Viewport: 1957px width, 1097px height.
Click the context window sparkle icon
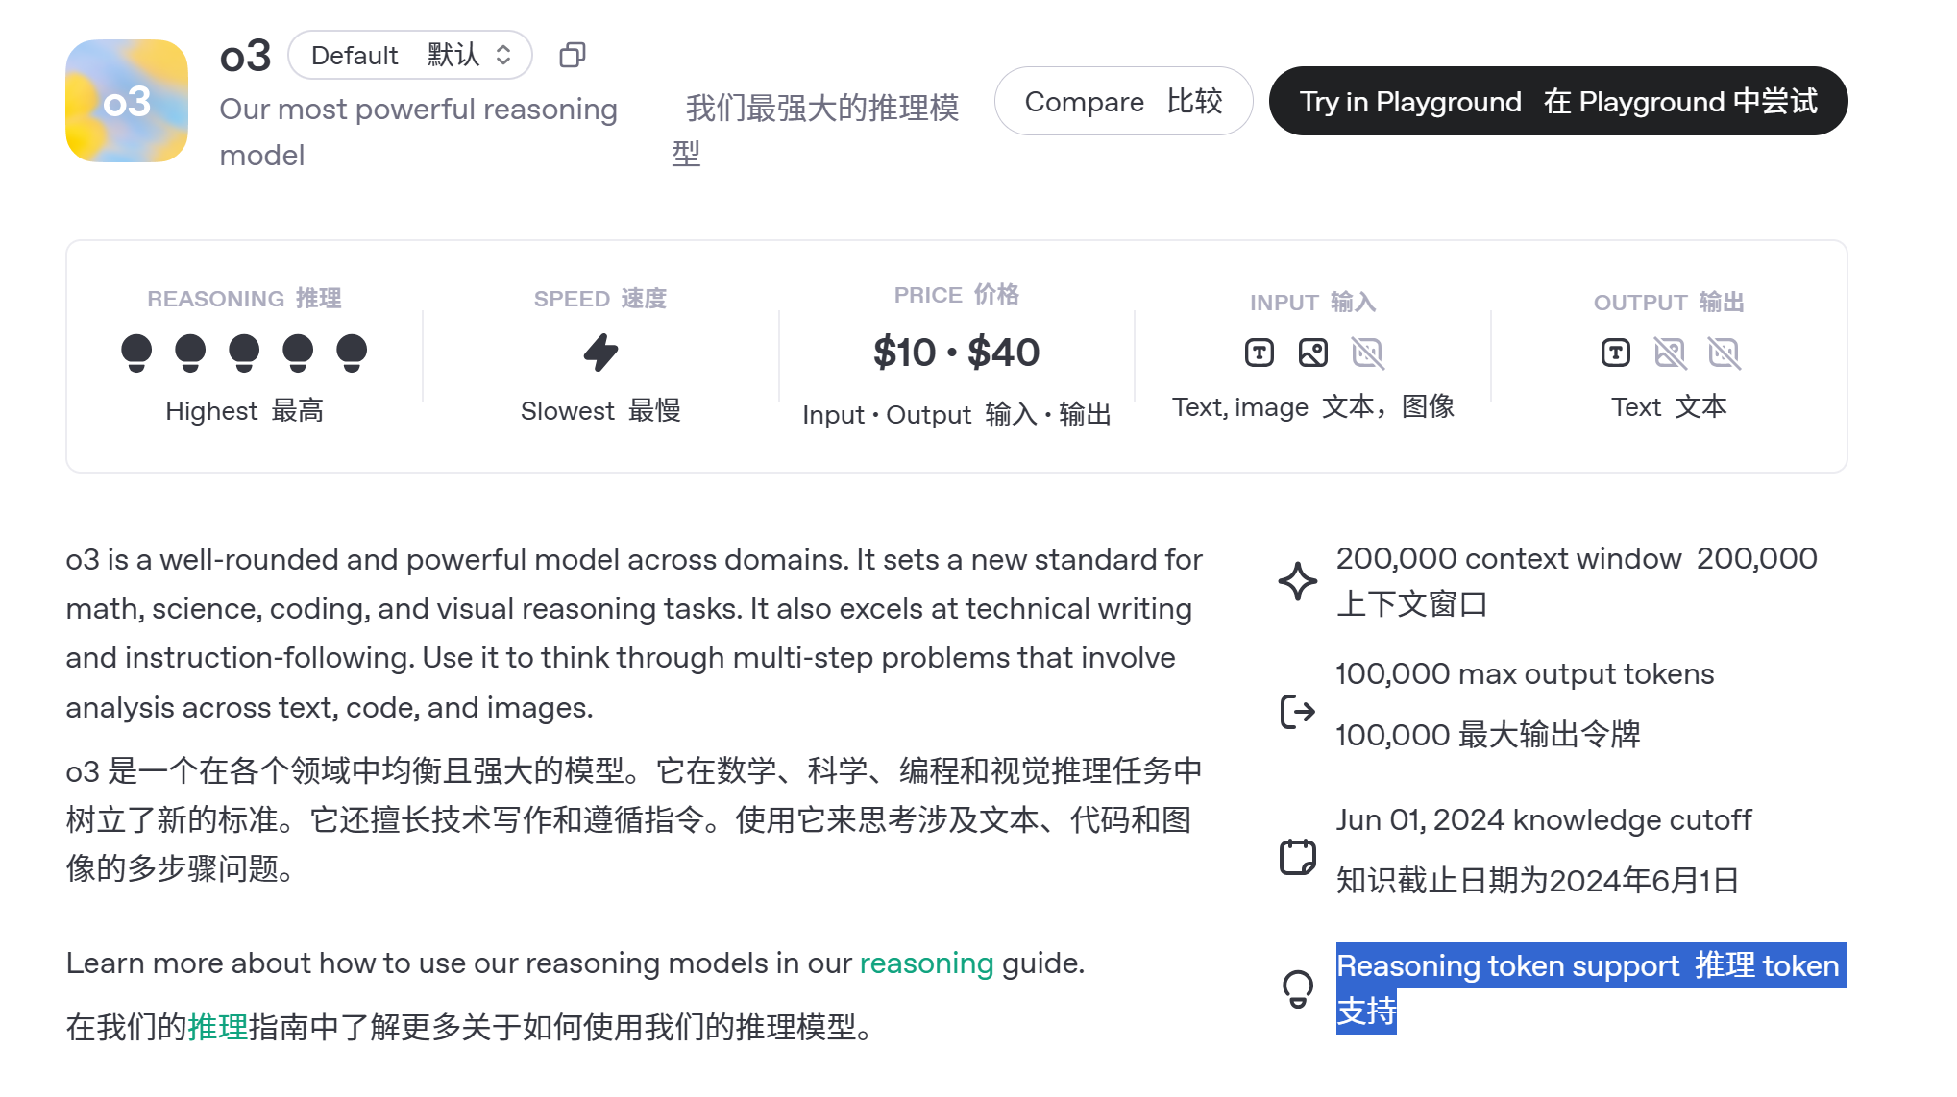[1297, 580]
